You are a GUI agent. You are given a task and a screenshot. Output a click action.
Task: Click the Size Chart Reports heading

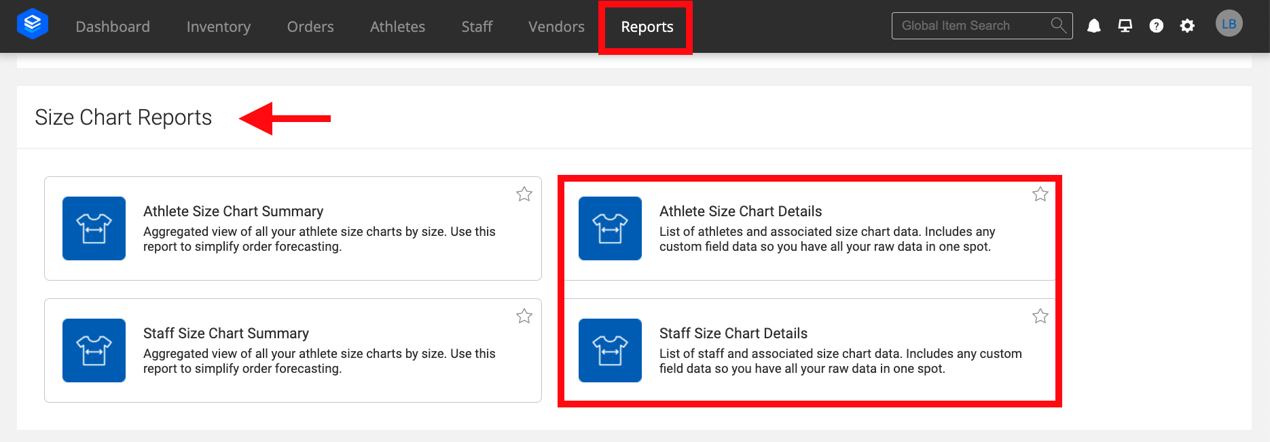[124, 117]
